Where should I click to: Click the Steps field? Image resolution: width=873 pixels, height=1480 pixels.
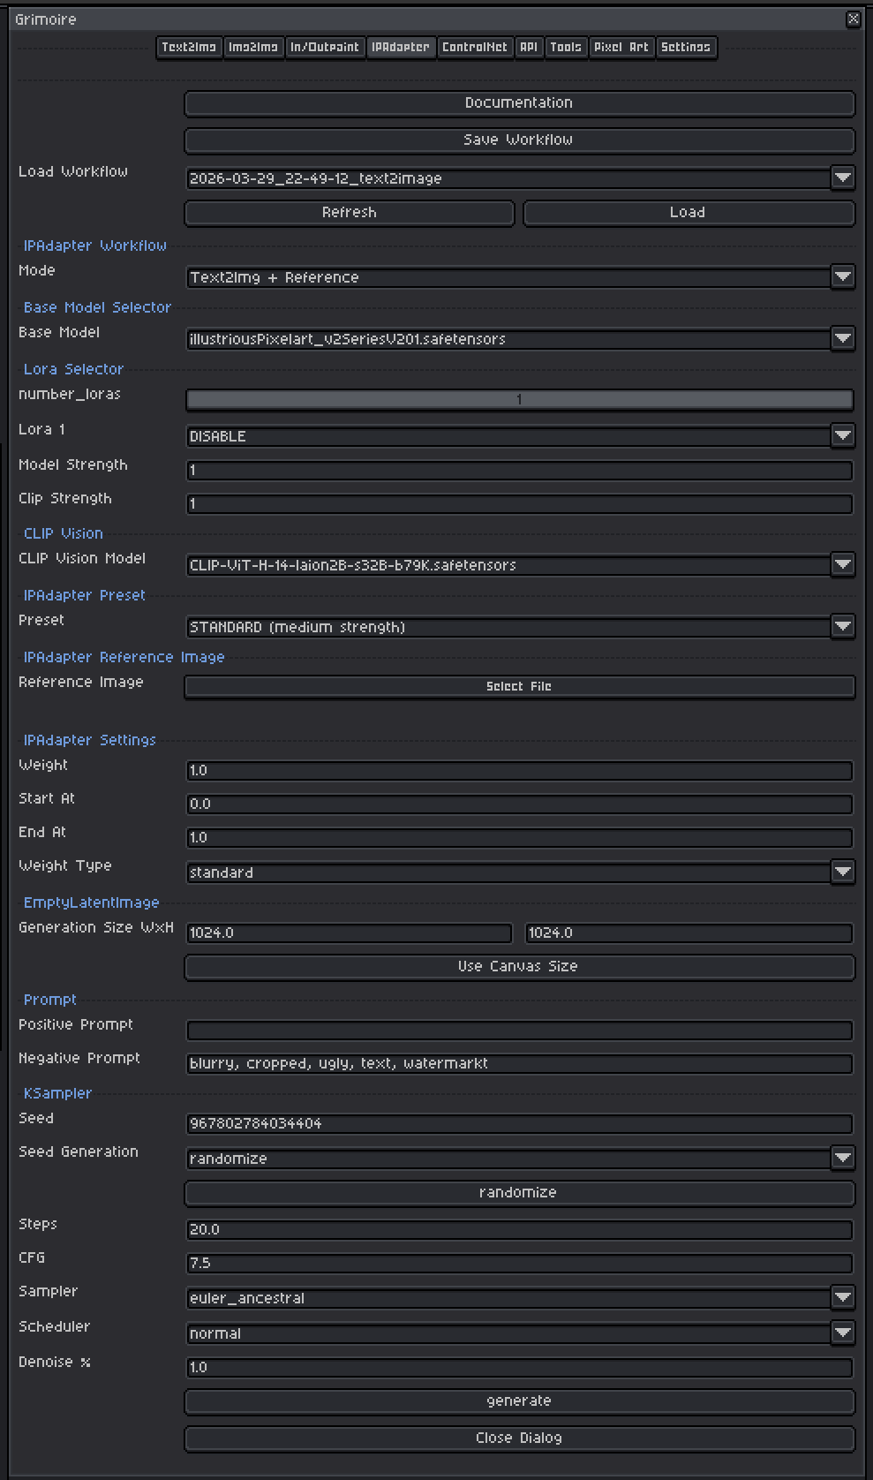coord(519,1230)
